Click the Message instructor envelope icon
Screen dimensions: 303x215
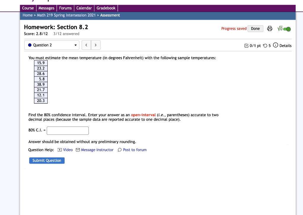click(77, 150)
